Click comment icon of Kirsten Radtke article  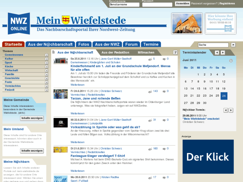tap(164, 178)
